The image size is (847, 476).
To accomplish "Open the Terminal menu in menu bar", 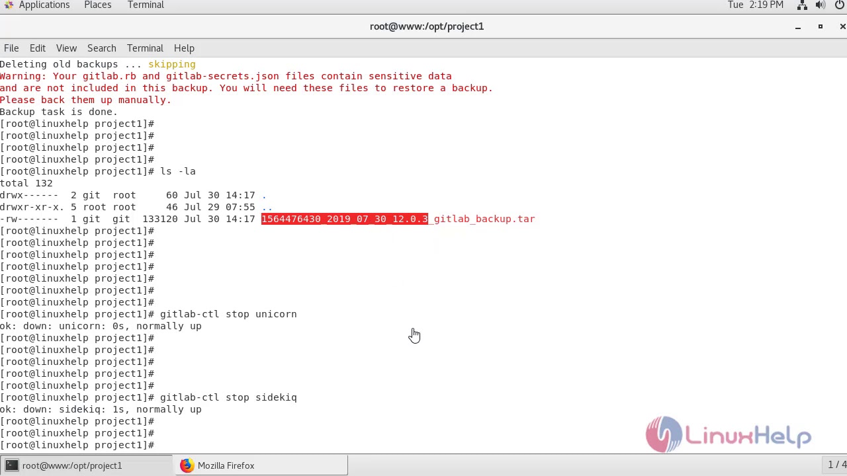I will point(145,48).
